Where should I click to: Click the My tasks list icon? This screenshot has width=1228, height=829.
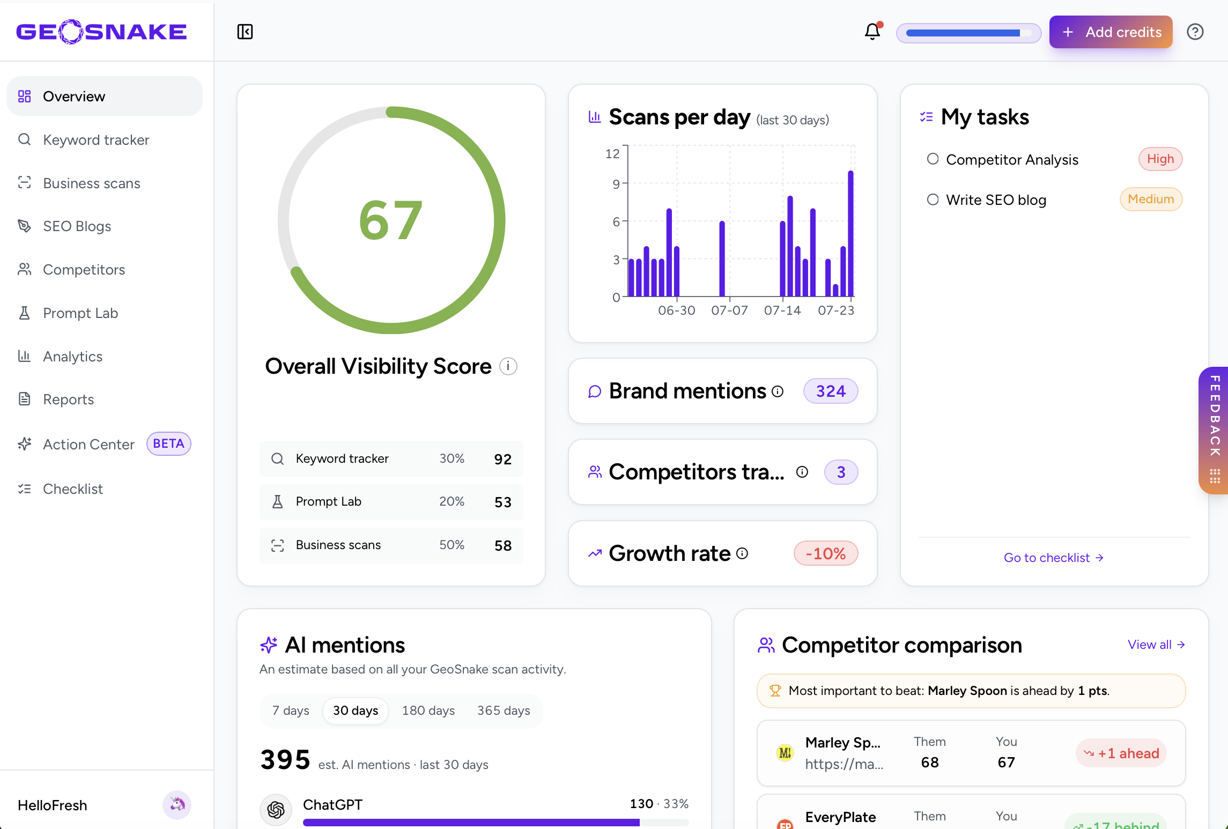coord(927,117)
